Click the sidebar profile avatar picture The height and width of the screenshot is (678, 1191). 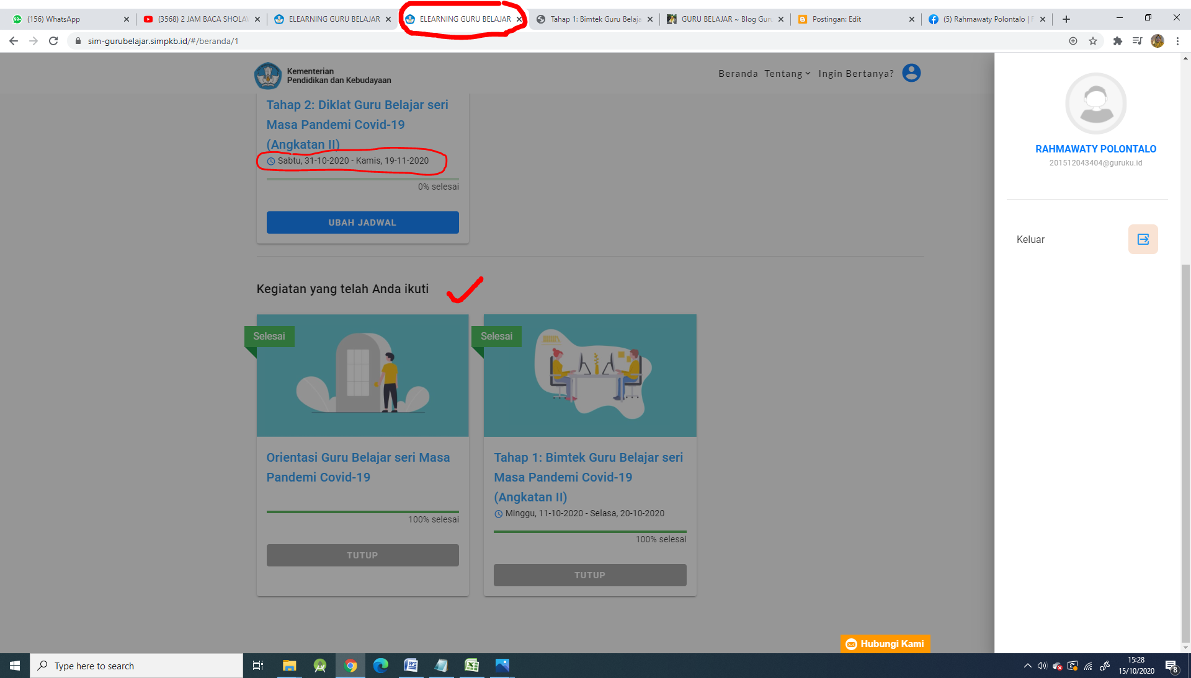(1095, 103)
